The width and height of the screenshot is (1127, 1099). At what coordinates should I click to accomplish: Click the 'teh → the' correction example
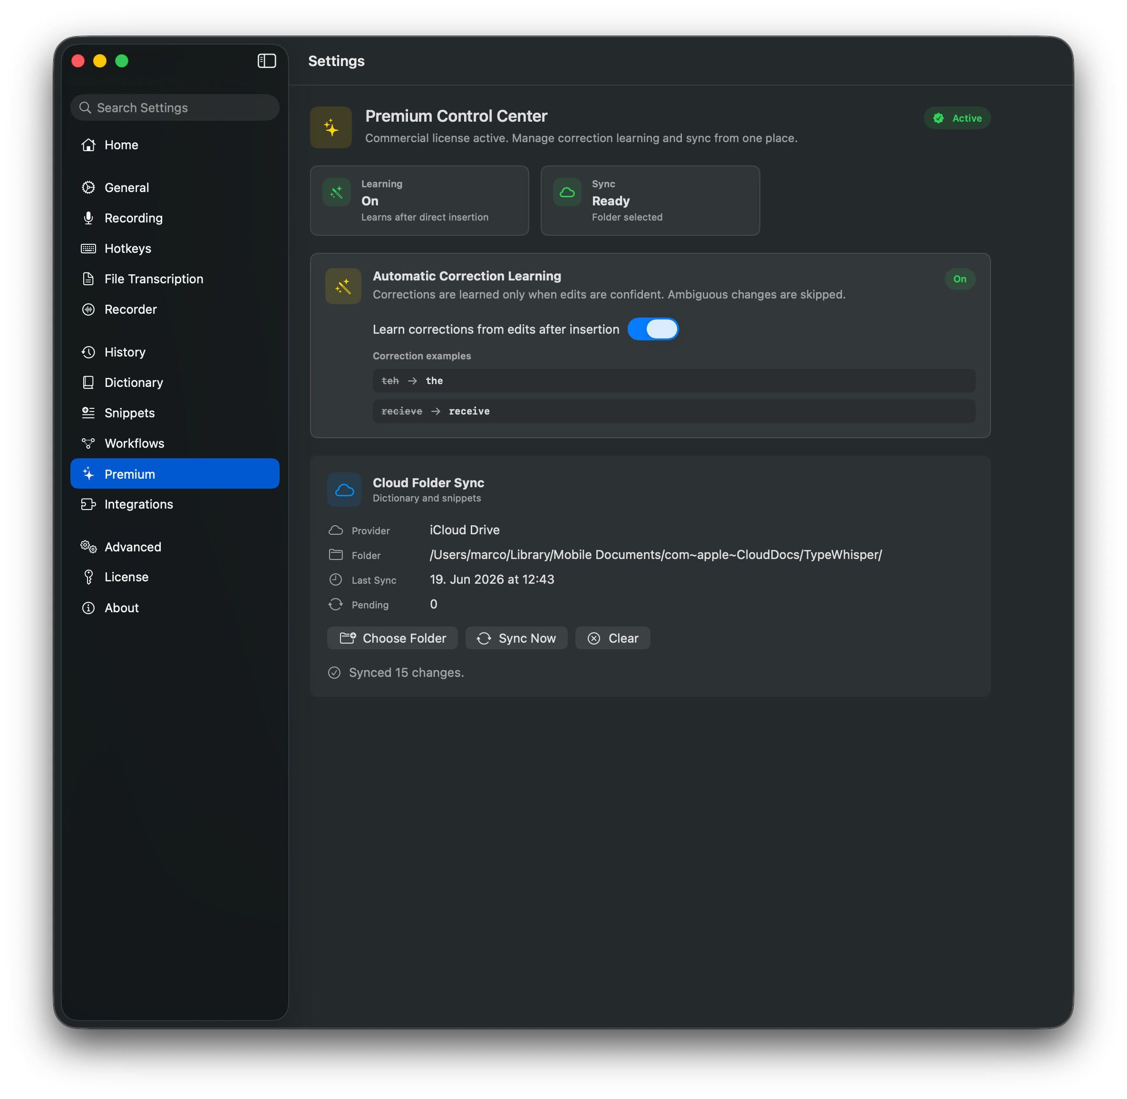pos(674,380)
